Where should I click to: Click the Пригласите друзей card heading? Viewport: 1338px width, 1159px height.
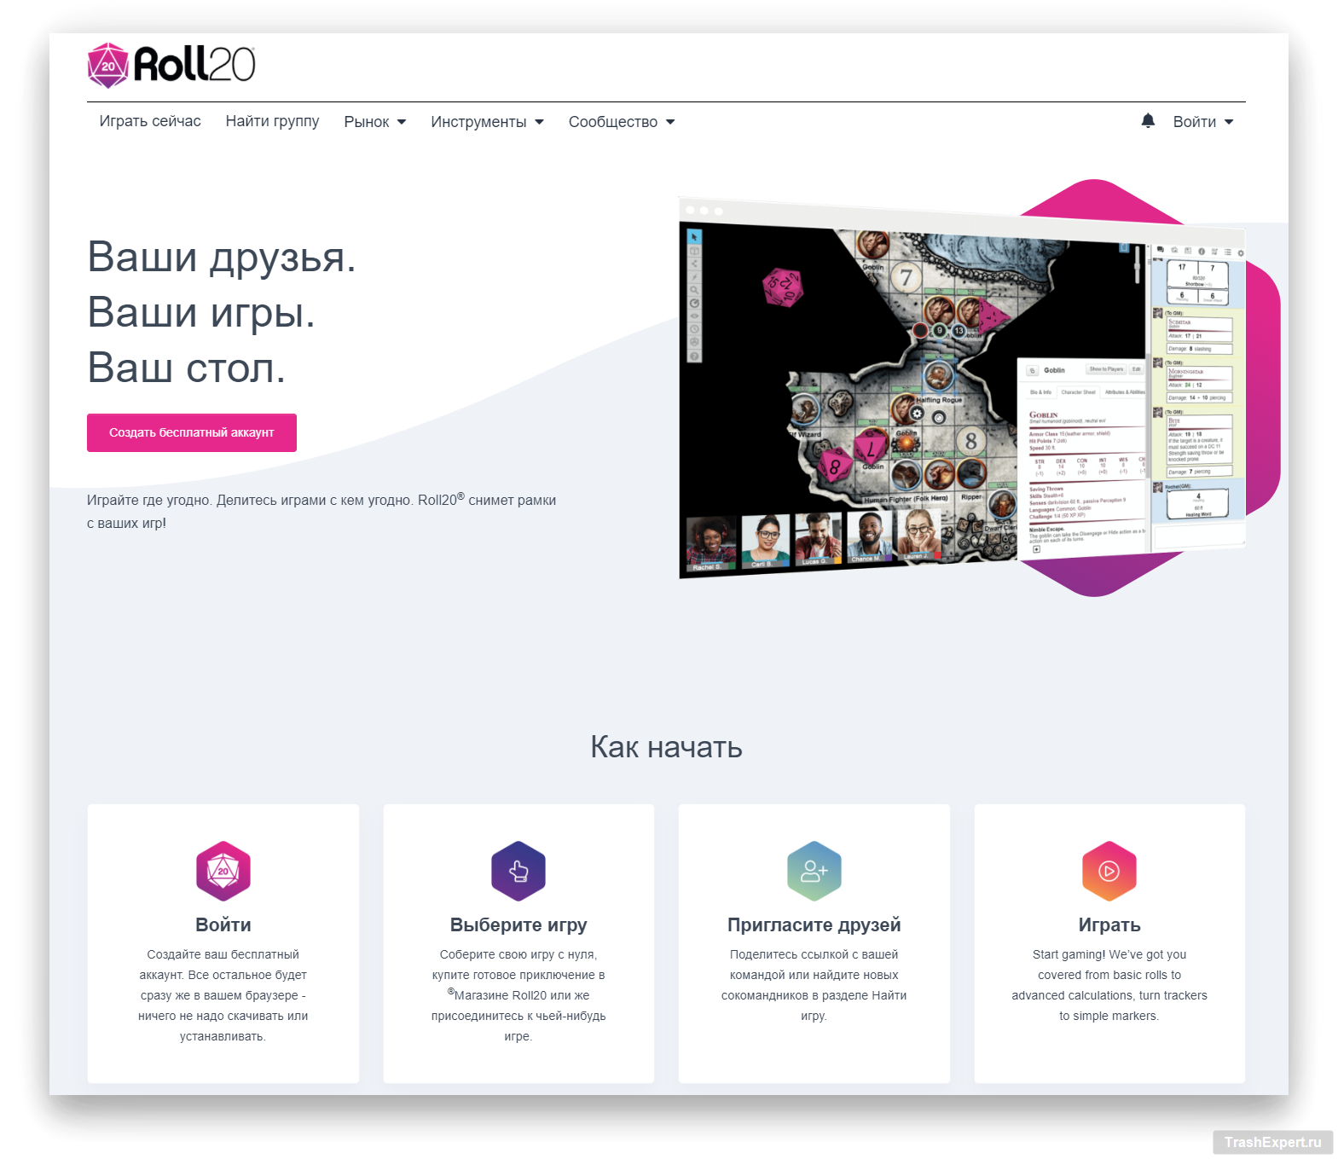814,924
